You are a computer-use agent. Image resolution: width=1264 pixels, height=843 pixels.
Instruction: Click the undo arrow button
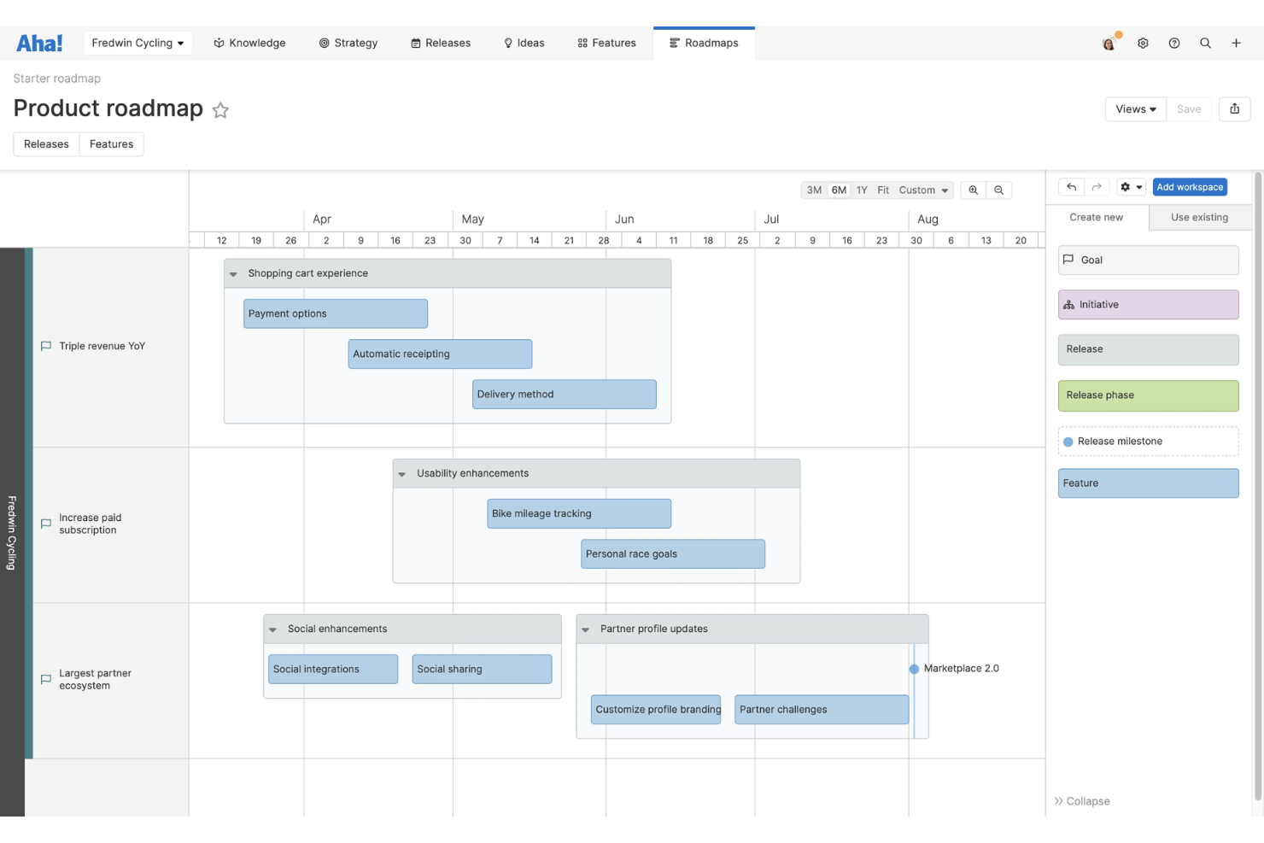pos(1071,187)
